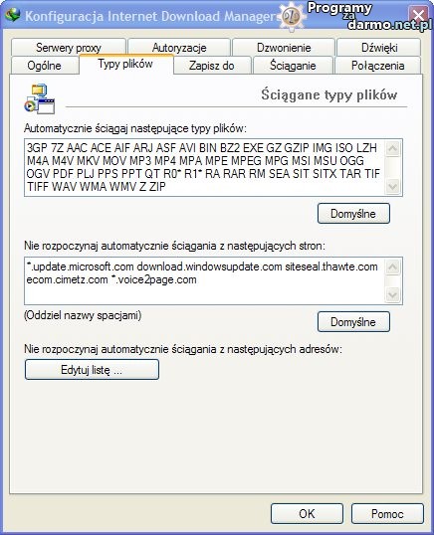Click the up arrow of the file types scrollbar
Screen dimensions: 434x535
392,148
